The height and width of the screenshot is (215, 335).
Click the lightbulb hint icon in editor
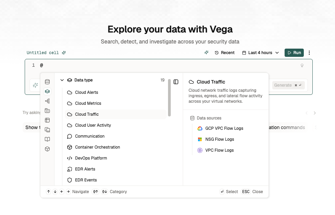302,65
